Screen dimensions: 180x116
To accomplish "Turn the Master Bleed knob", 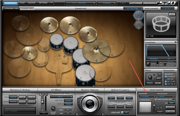I will click(53, 108).
